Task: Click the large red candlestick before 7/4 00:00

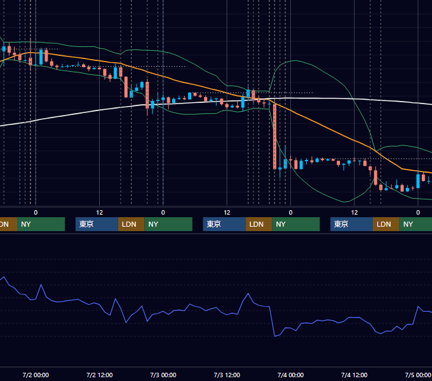Action: pyautogui.click(x=274, y=137)
